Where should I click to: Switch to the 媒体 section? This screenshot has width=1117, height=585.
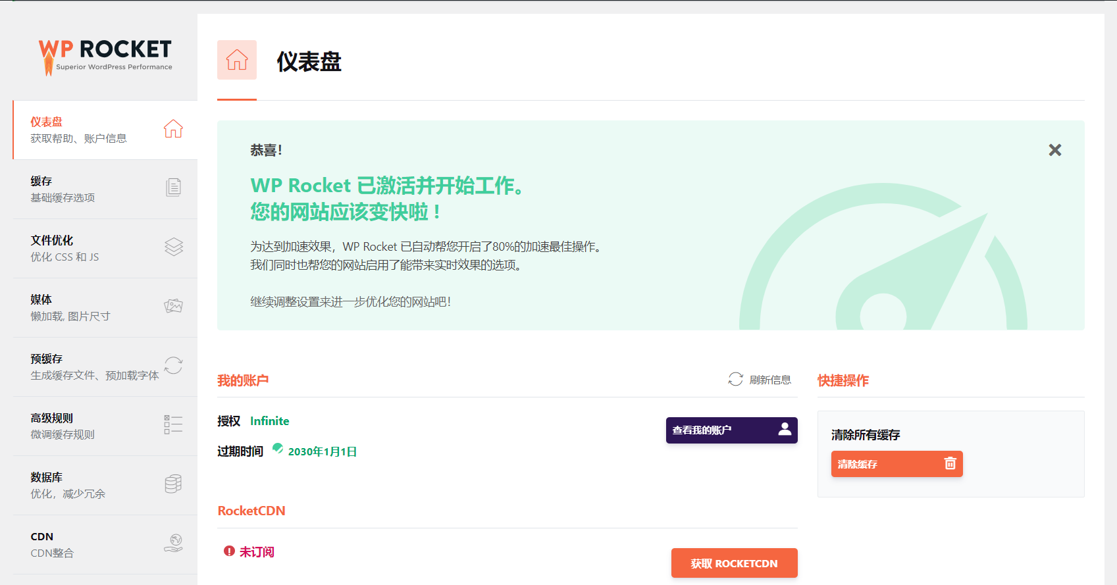pyautogui.click(x=105, y=307)
